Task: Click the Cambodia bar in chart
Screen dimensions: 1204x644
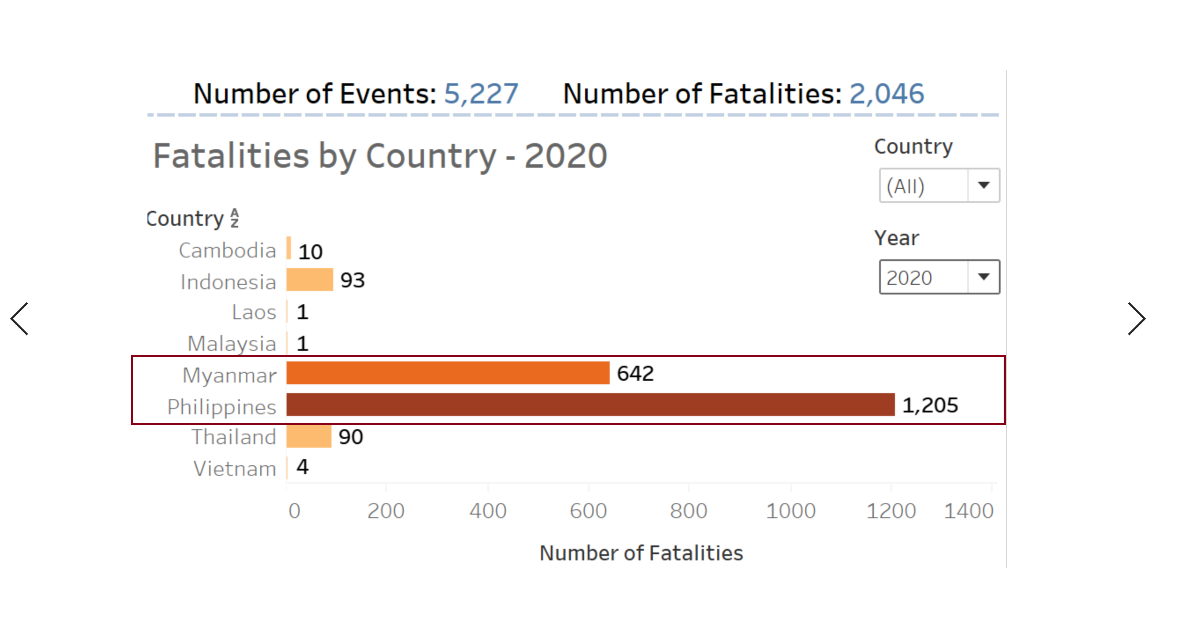Action: [x=289, y=248]
